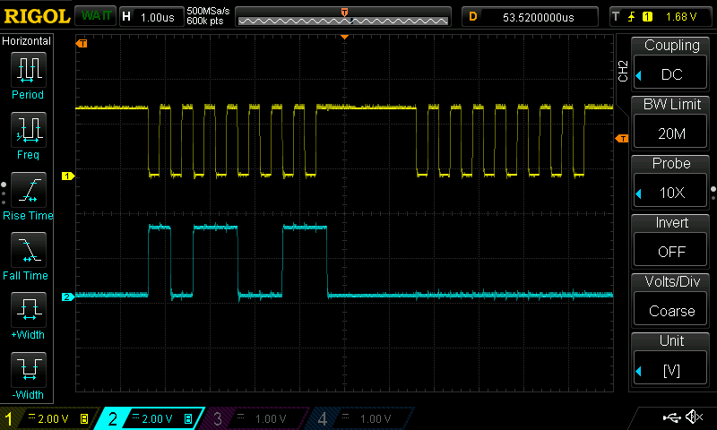The width and height of the screenshot is (717, 430).
Task: Select the -Width measurement icon
Action: (x=29, y=370)
